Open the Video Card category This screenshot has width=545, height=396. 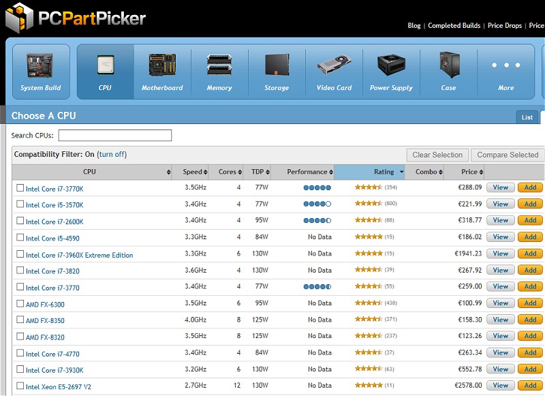tap(334, 72)
